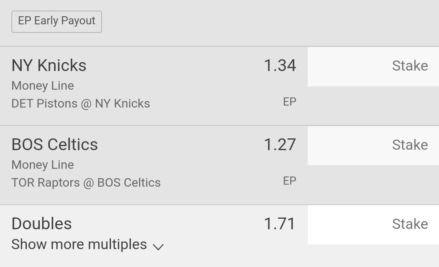Select the NY Knicks selection title

pos(49,65)
